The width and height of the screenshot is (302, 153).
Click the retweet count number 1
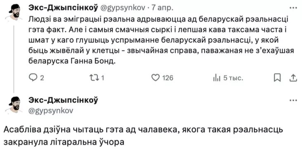[103, 78]
